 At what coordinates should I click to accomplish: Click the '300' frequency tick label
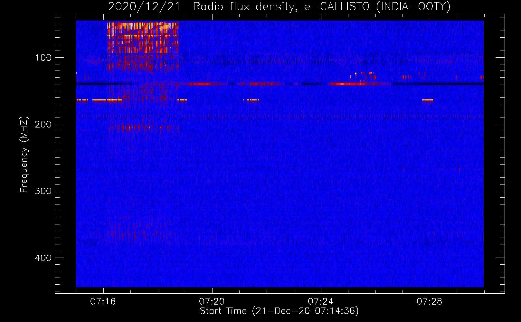(x=43, y=191)
